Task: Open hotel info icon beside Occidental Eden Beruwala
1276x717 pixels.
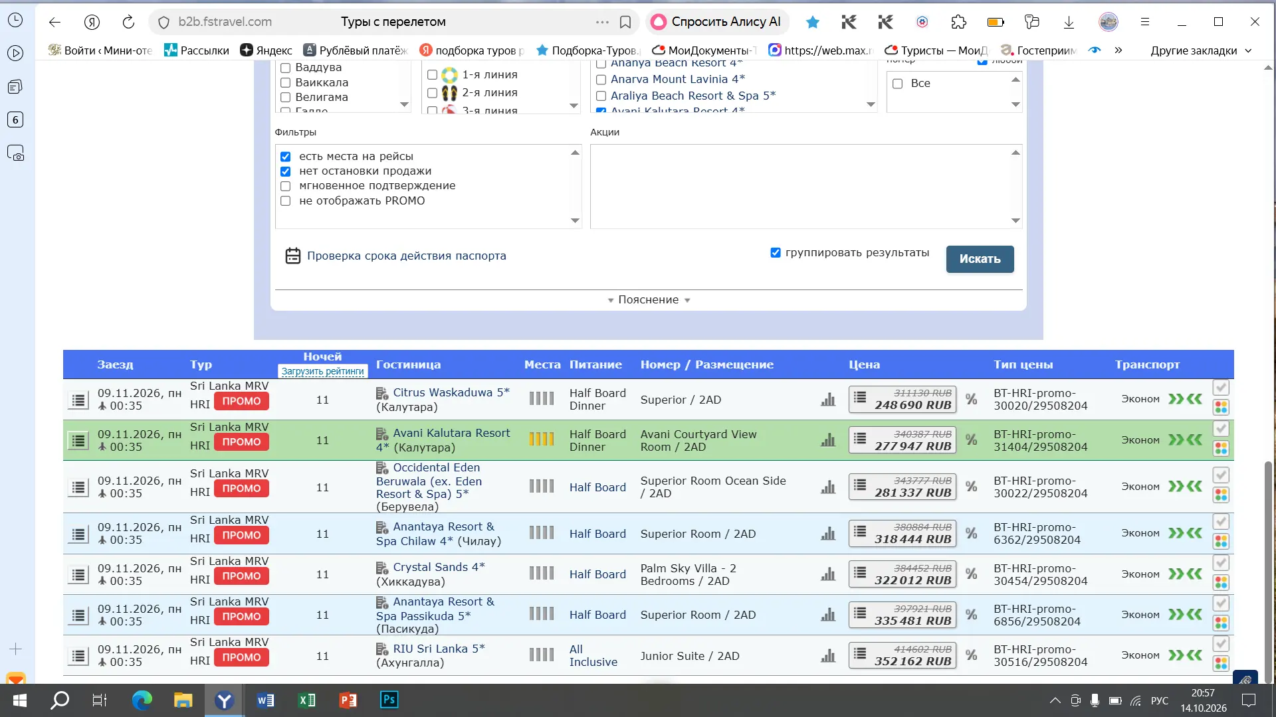Action: tap(382, 467)
